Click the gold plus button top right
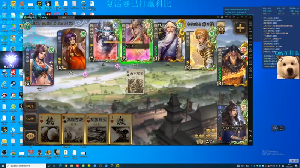 240,28
